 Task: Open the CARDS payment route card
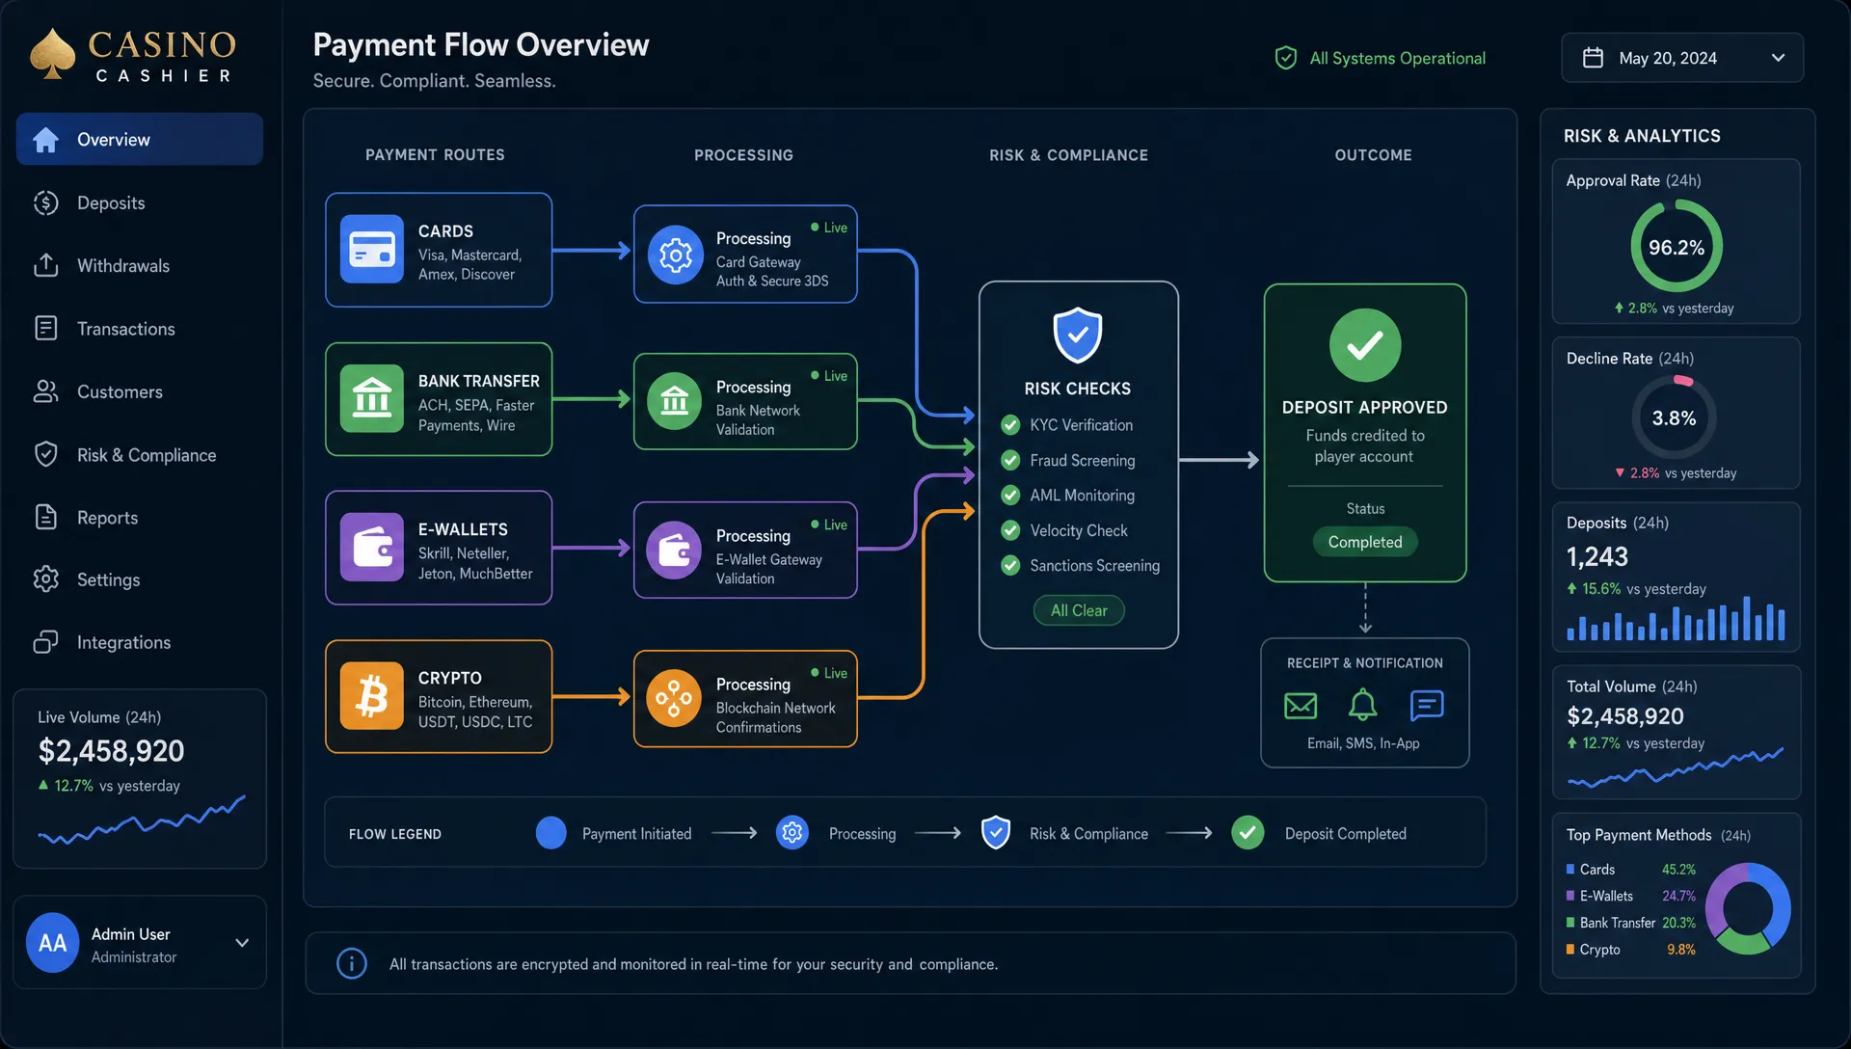pos(439,250)
